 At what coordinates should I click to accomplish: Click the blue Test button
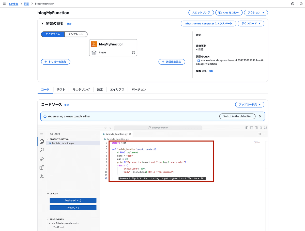coord(73,208)
